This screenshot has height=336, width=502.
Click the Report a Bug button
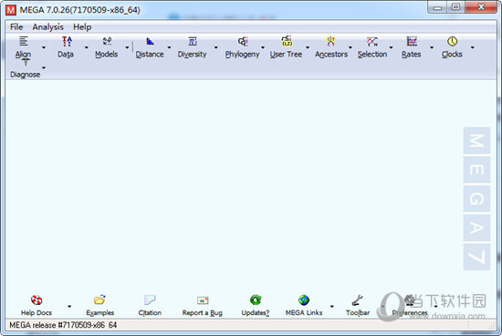(x=203, y=306)
